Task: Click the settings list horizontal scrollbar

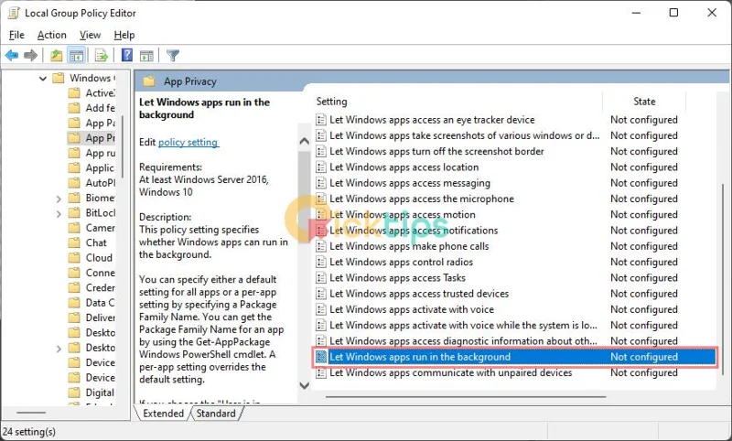Action: pos(466,397)
